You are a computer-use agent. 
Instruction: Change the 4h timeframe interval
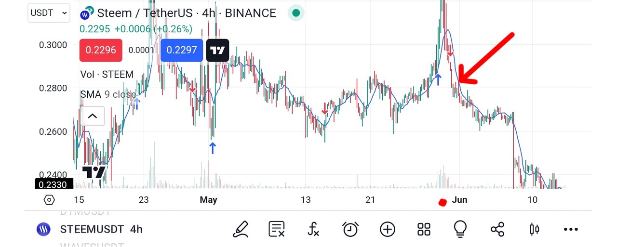[136, 230]
